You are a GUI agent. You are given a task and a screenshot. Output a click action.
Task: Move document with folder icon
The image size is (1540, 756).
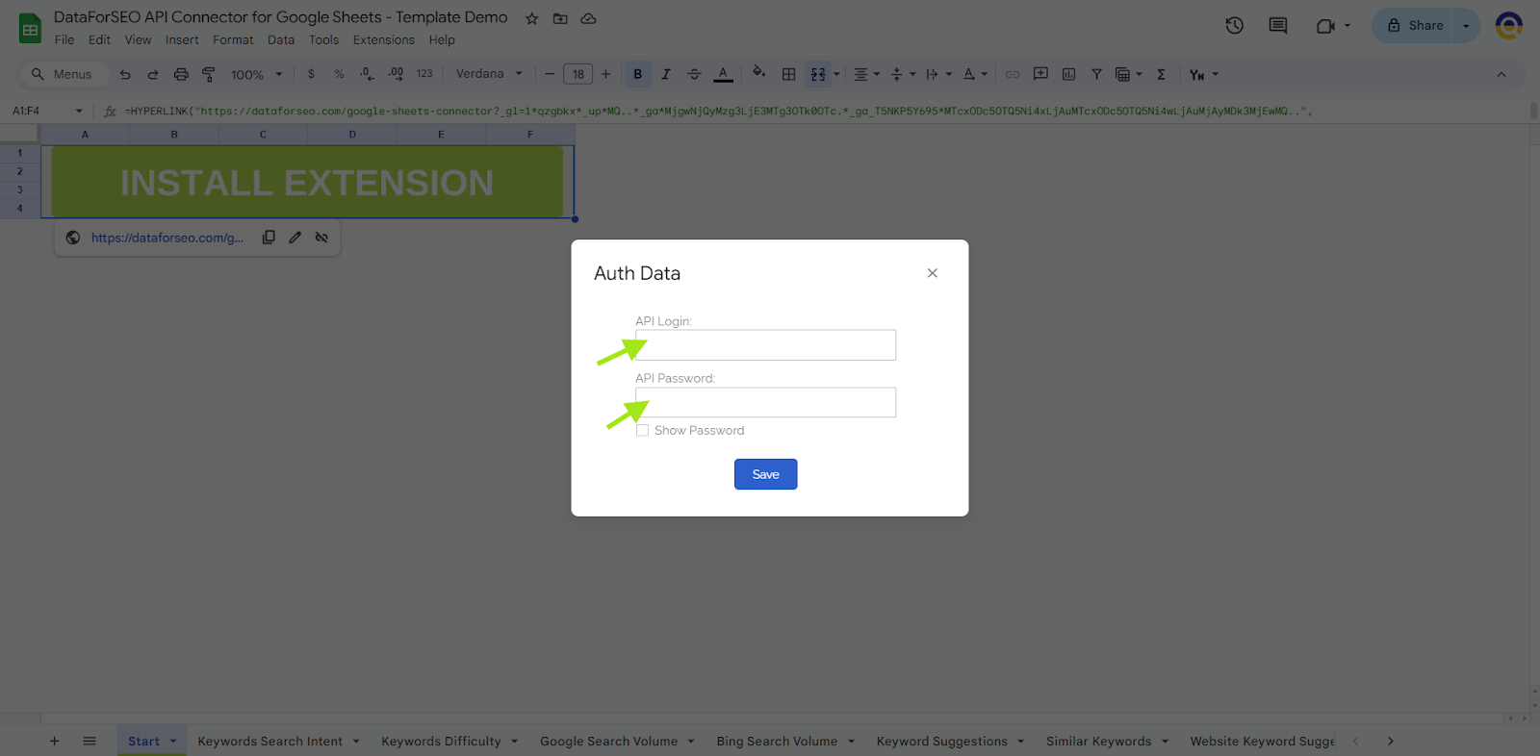click(560, 18)
